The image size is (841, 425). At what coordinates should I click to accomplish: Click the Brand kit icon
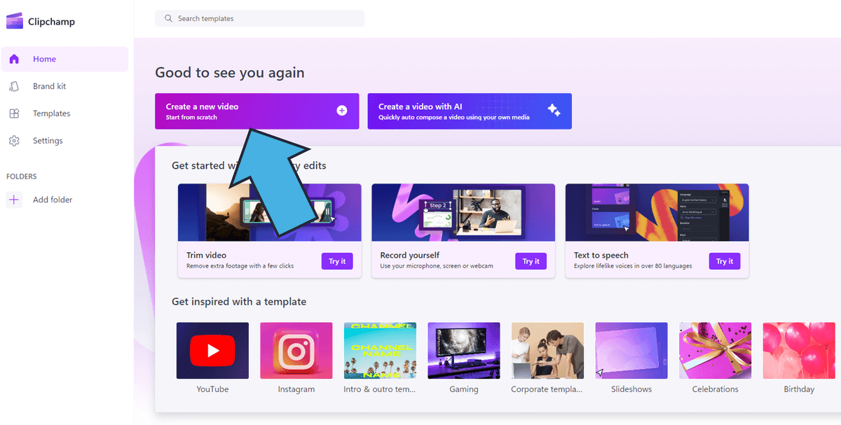pos(14,86)
